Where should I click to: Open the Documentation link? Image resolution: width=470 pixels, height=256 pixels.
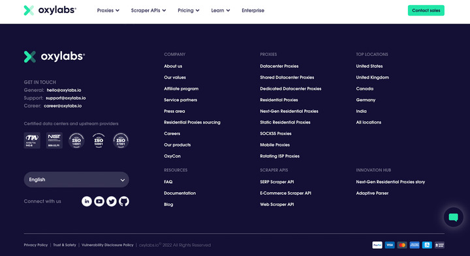click(x=180, y=193)
